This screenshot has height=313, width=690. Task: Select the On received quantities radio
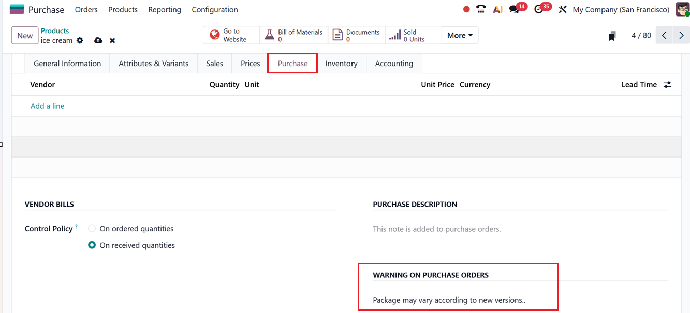pyautogui.click(x=92, y=245)
